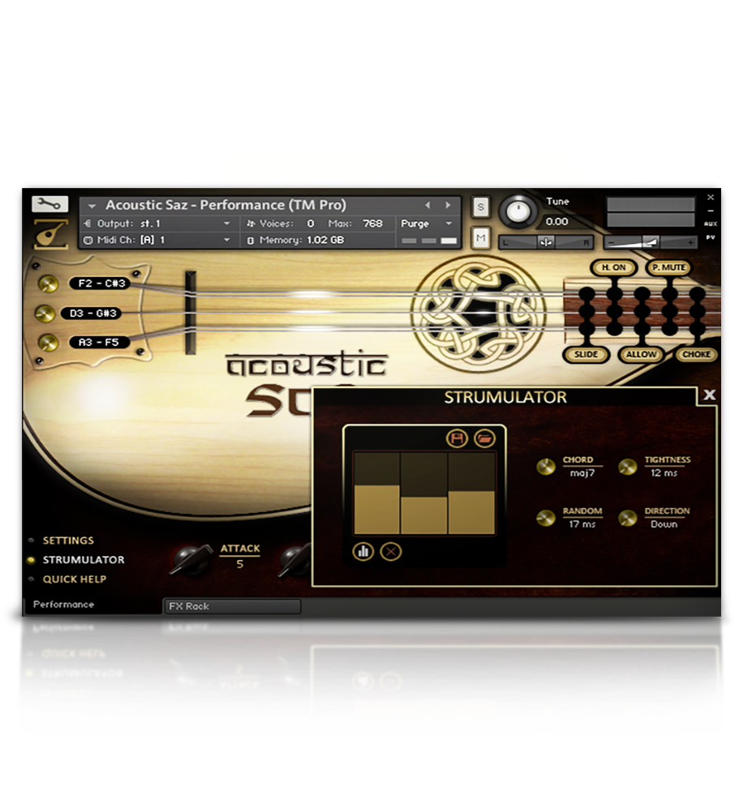739x812 pixels.
Task: Toggle the S solo button
Action: [480, 207]
